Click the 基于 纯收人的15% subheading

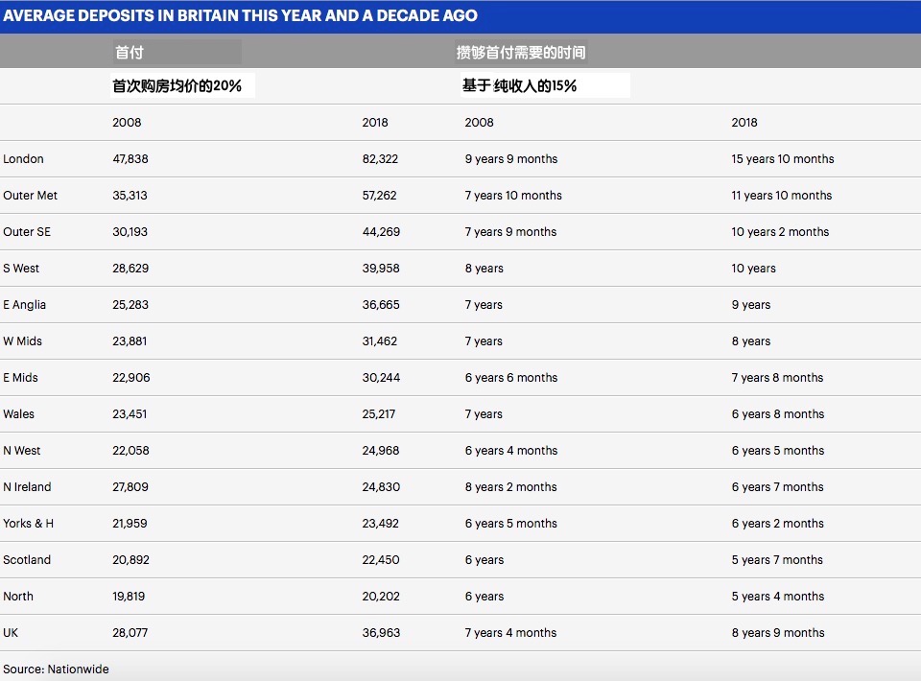click(x=519, y=86)
